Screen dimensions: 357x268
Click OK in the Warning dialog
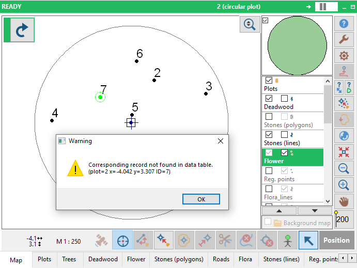[201, 199]
